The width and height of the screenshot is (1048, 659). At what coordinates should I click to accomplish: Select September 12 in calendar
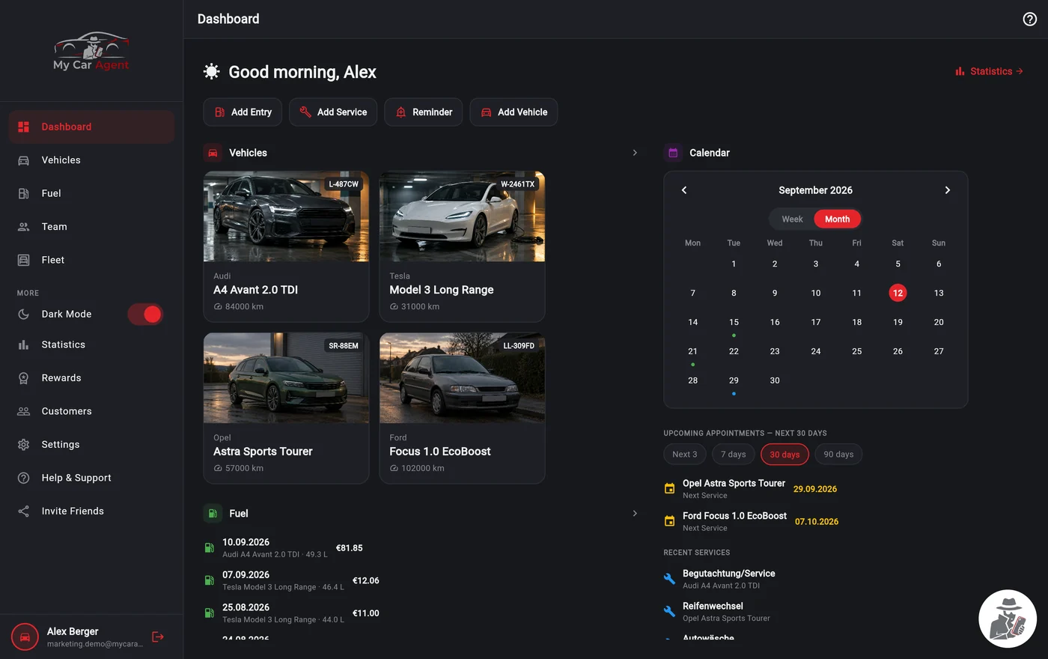898,293
